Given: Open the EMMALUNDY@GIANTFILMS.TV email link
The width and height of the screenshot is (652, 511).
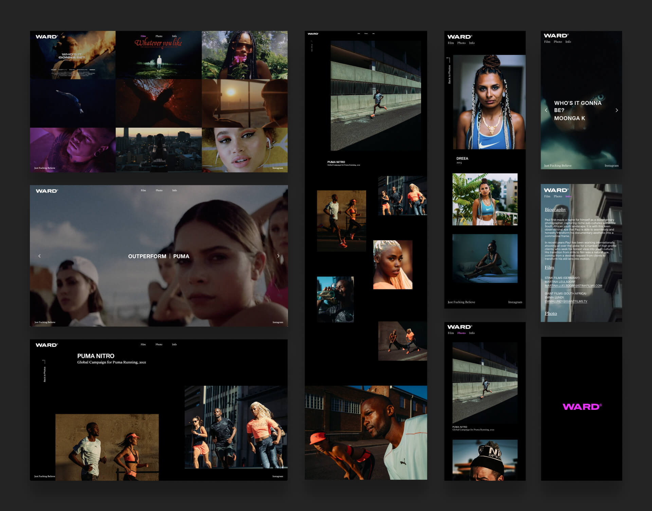Looking at the screenshot, I should [566, 300].
